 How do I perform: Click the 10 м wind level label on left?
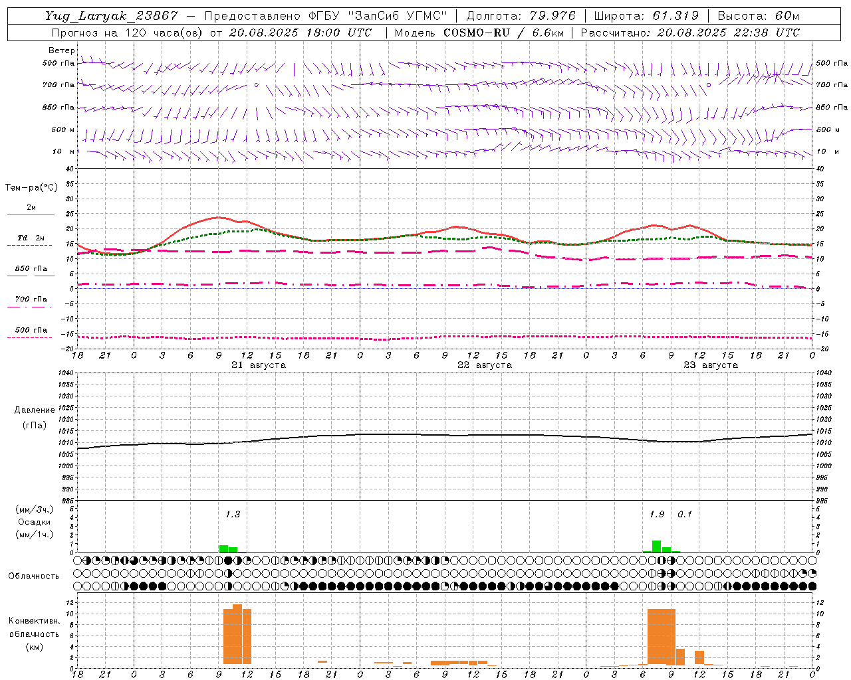coord(64,151)
